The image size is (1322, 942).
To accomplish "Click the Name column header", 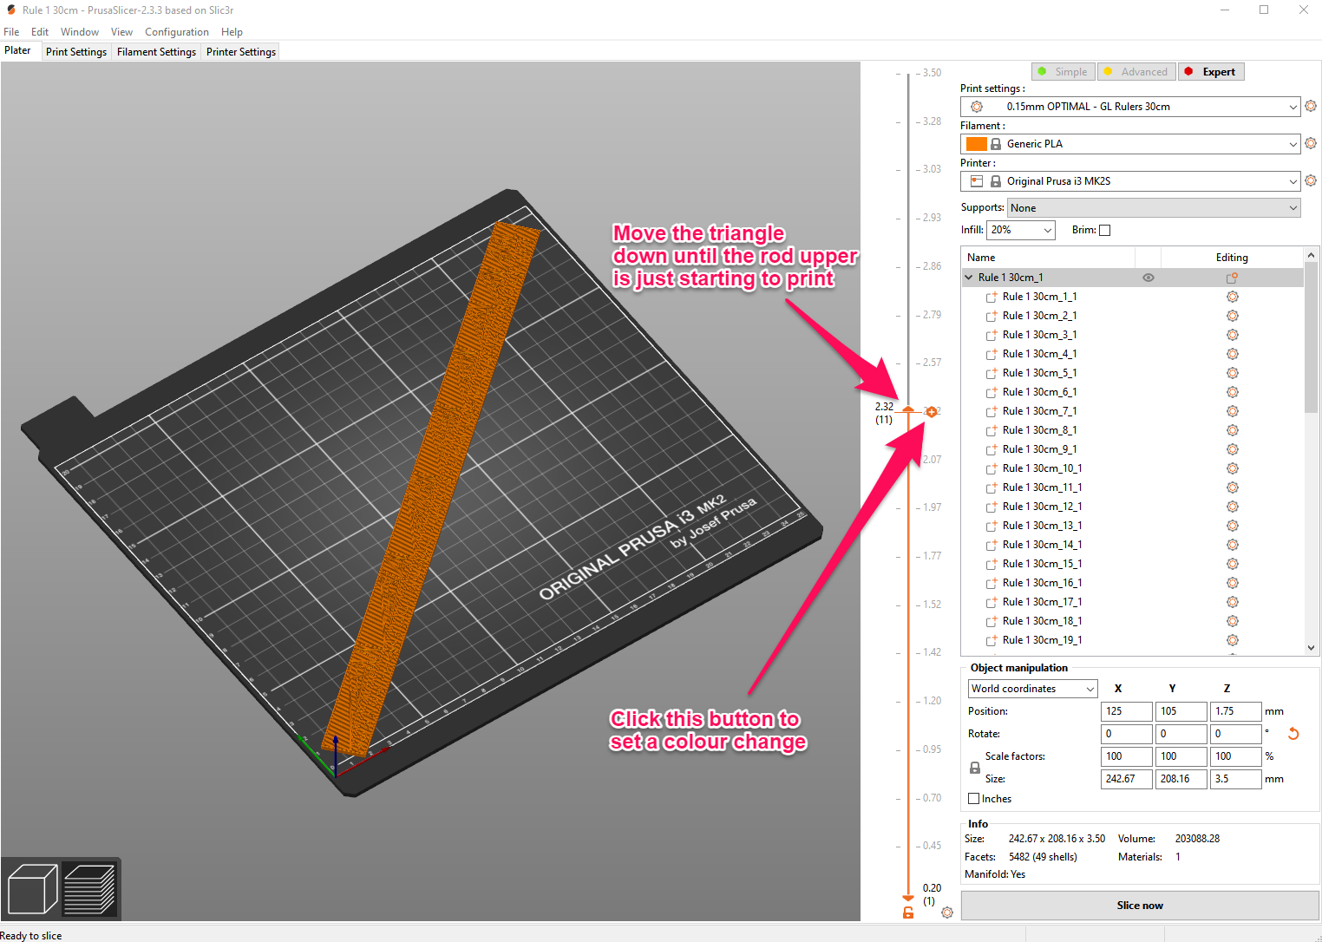I will (x=1048, y=258).
